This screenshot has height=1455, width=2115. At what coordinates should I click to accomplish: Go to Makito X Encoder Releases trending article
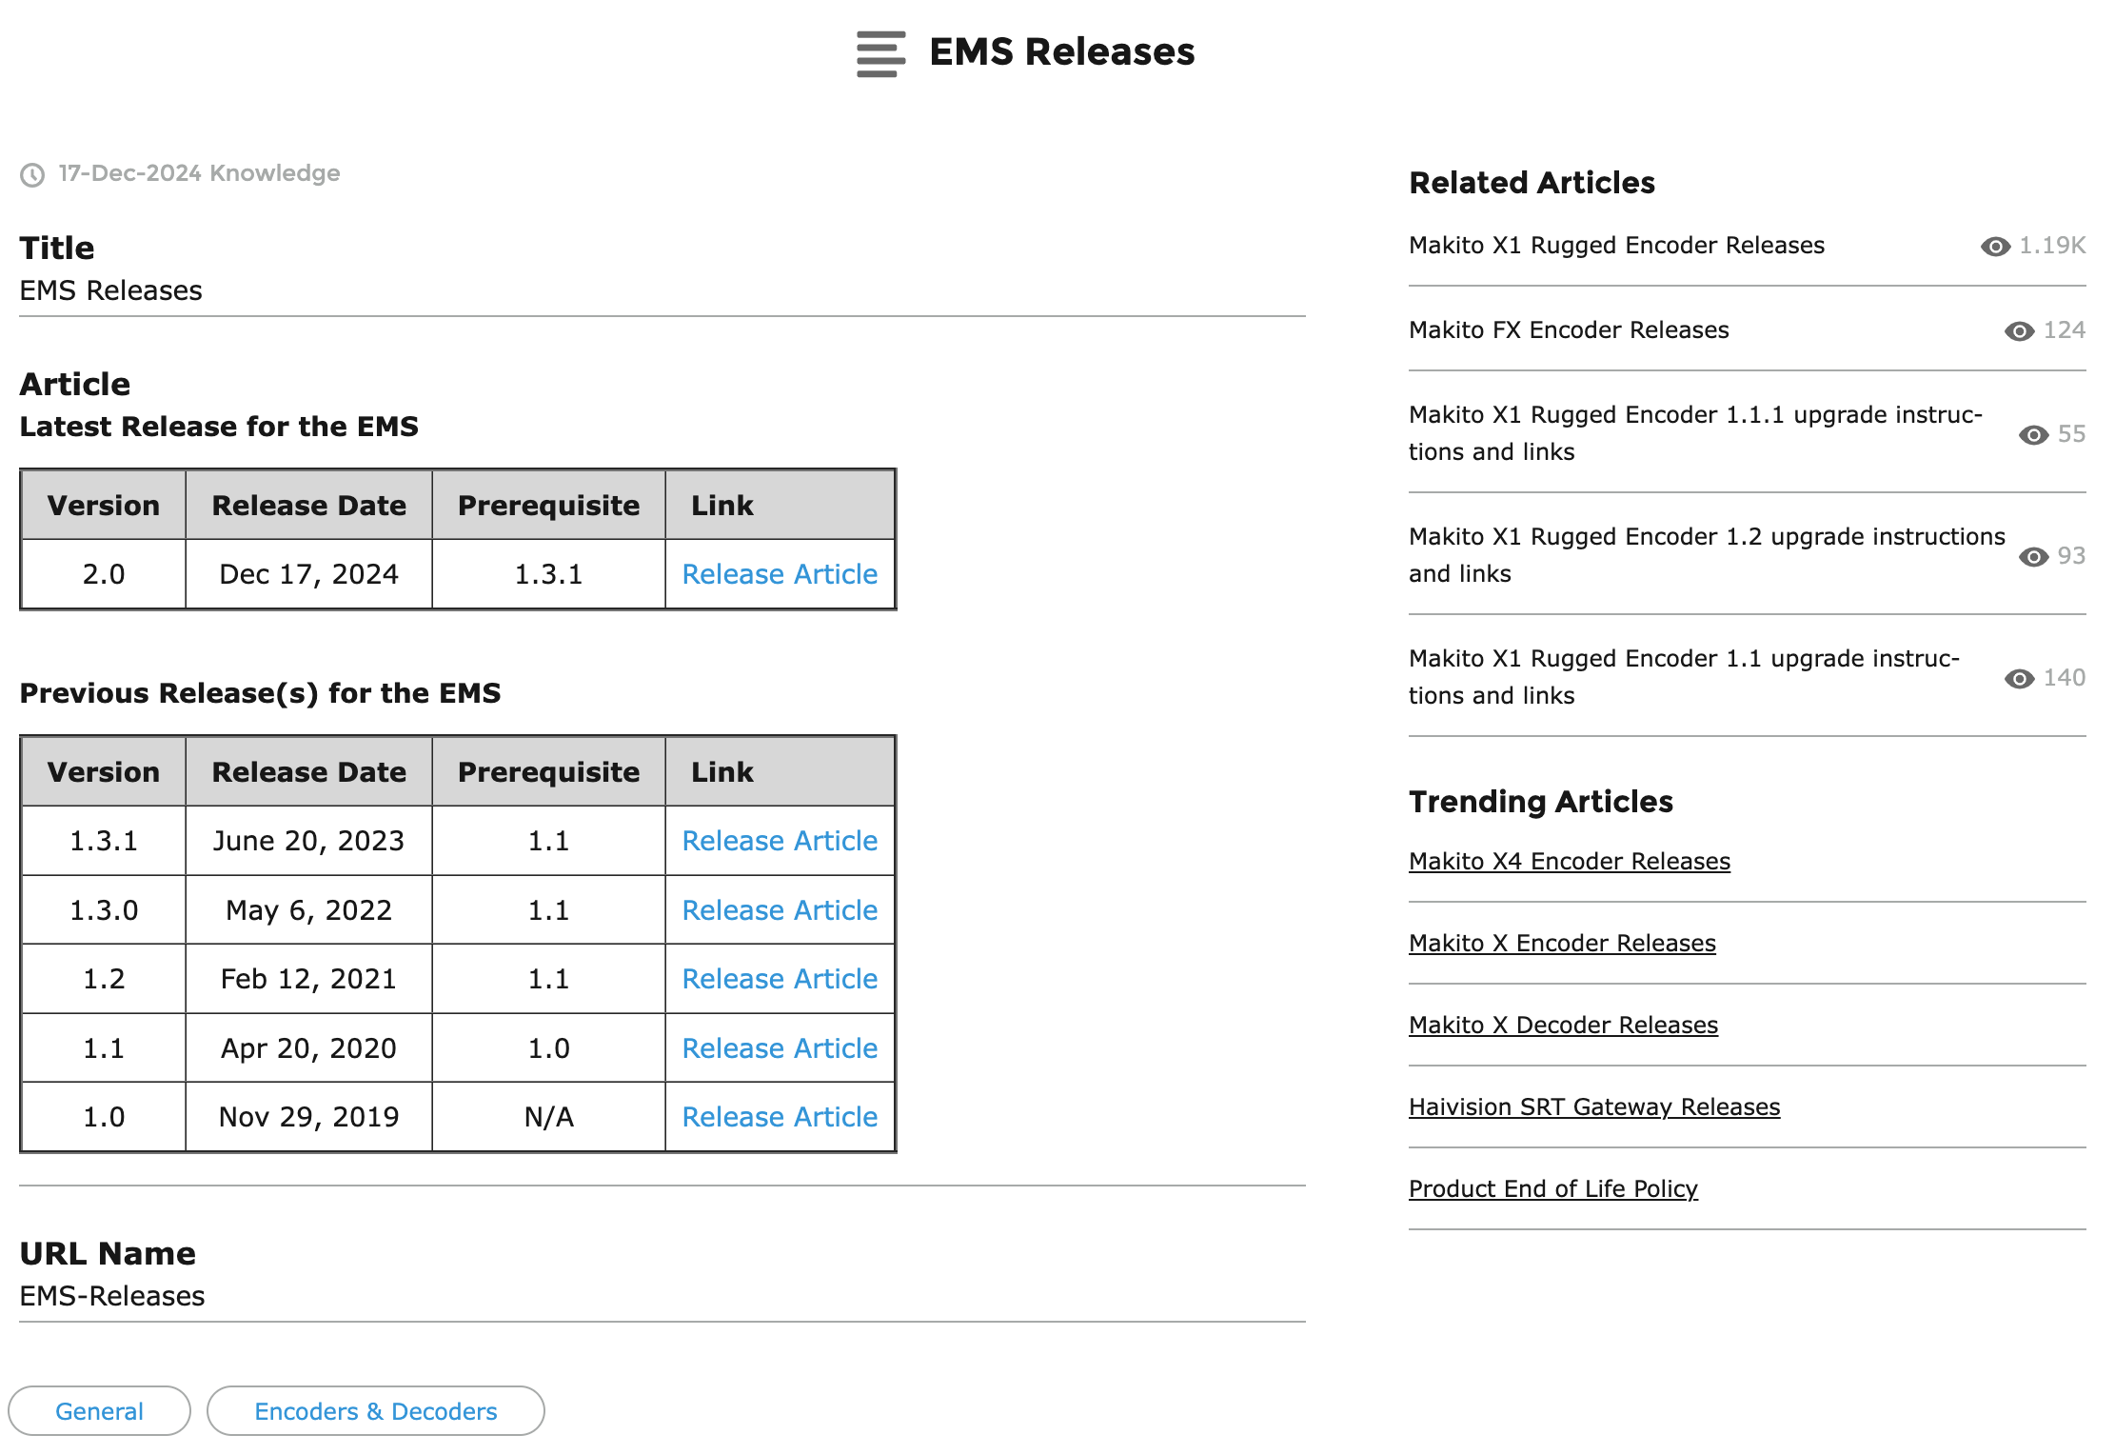[1562, 944]
